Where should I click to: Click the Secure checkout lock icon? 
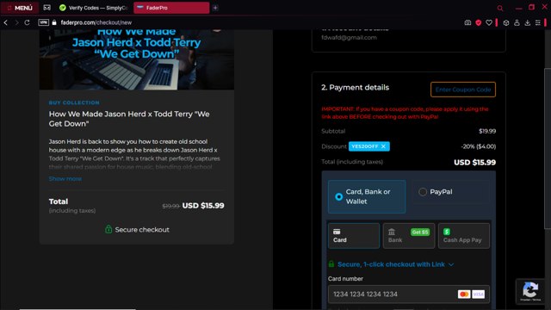108,229
